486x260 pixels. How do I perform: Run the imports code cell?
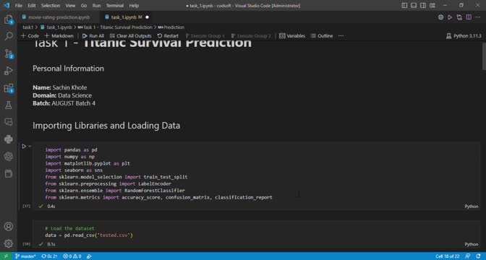pos(24,146)
